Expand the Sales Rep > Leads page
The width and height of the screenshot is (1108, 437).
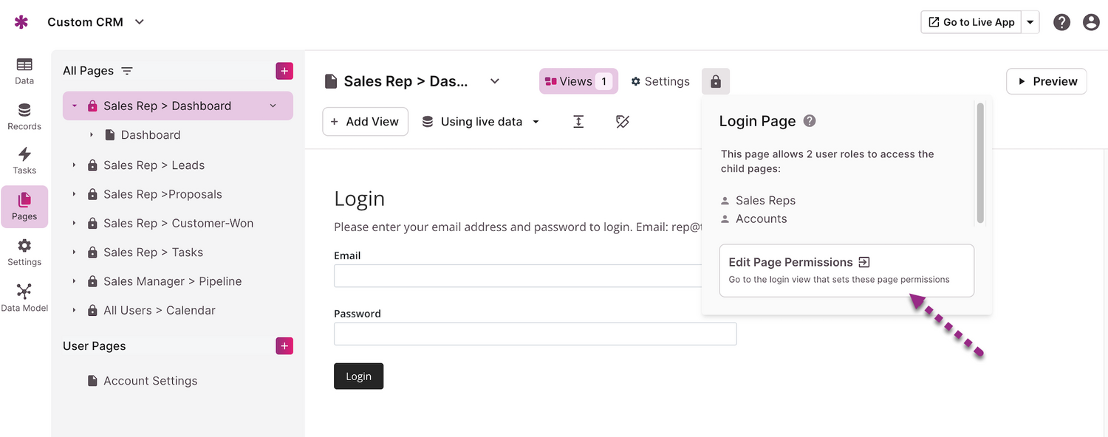click(x=74, y=165)
